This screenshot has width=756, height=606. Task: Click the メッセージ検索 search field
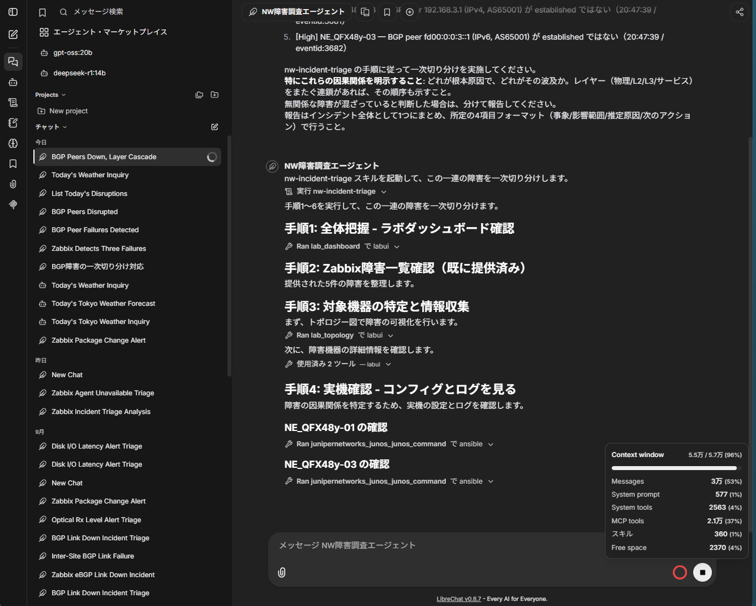coord(98,12)
